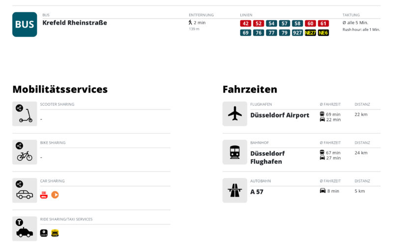Click the taxi services icon
This screenshot has width=393, height=246.
(x=25, y=229)
